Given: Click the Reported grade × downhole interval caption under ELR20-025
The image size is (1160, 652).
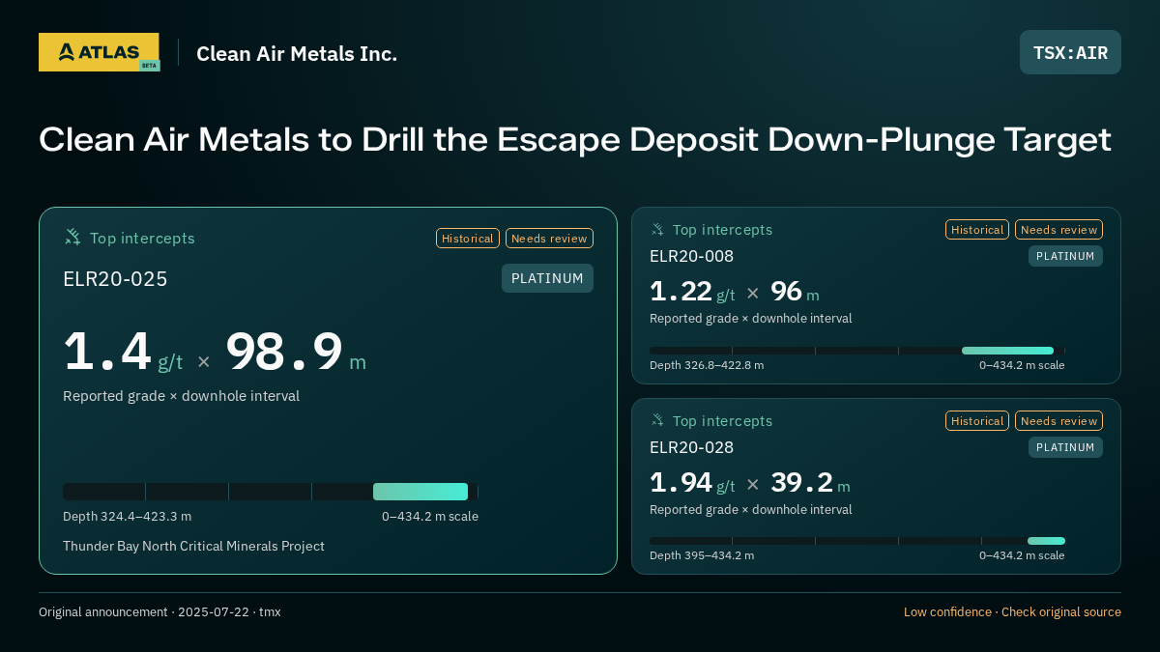Looking at the screenshot, I should (x=181, y=396).
